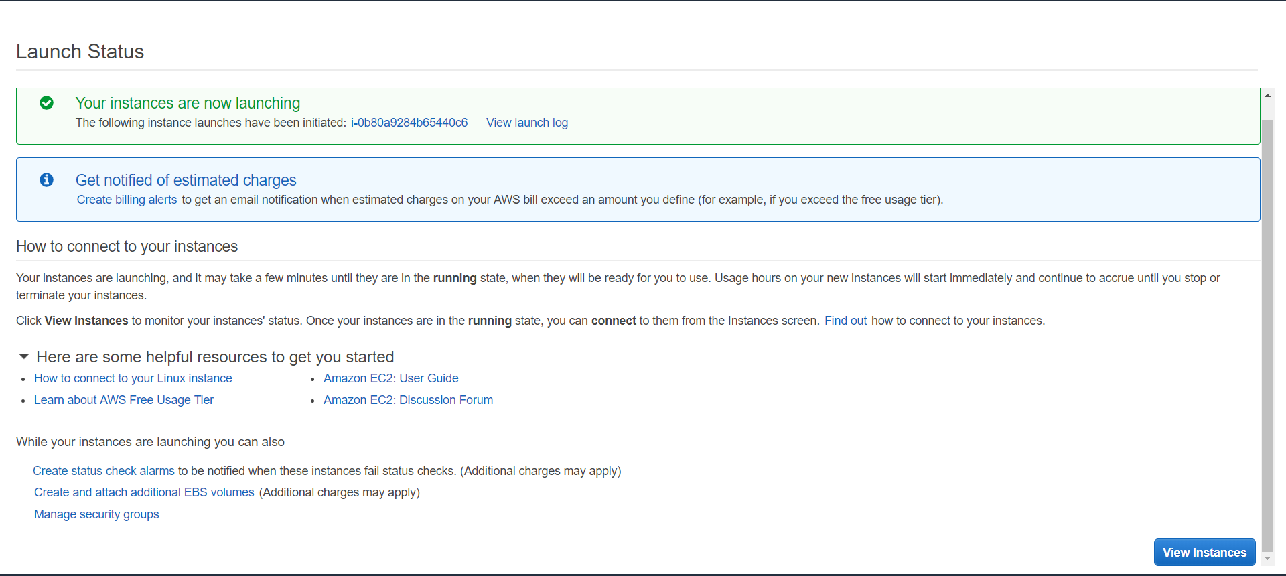This screenshot has width=1286, height=576.
Task: Open Learn about AWS Free Usage Tier
Action: [123, 400]
